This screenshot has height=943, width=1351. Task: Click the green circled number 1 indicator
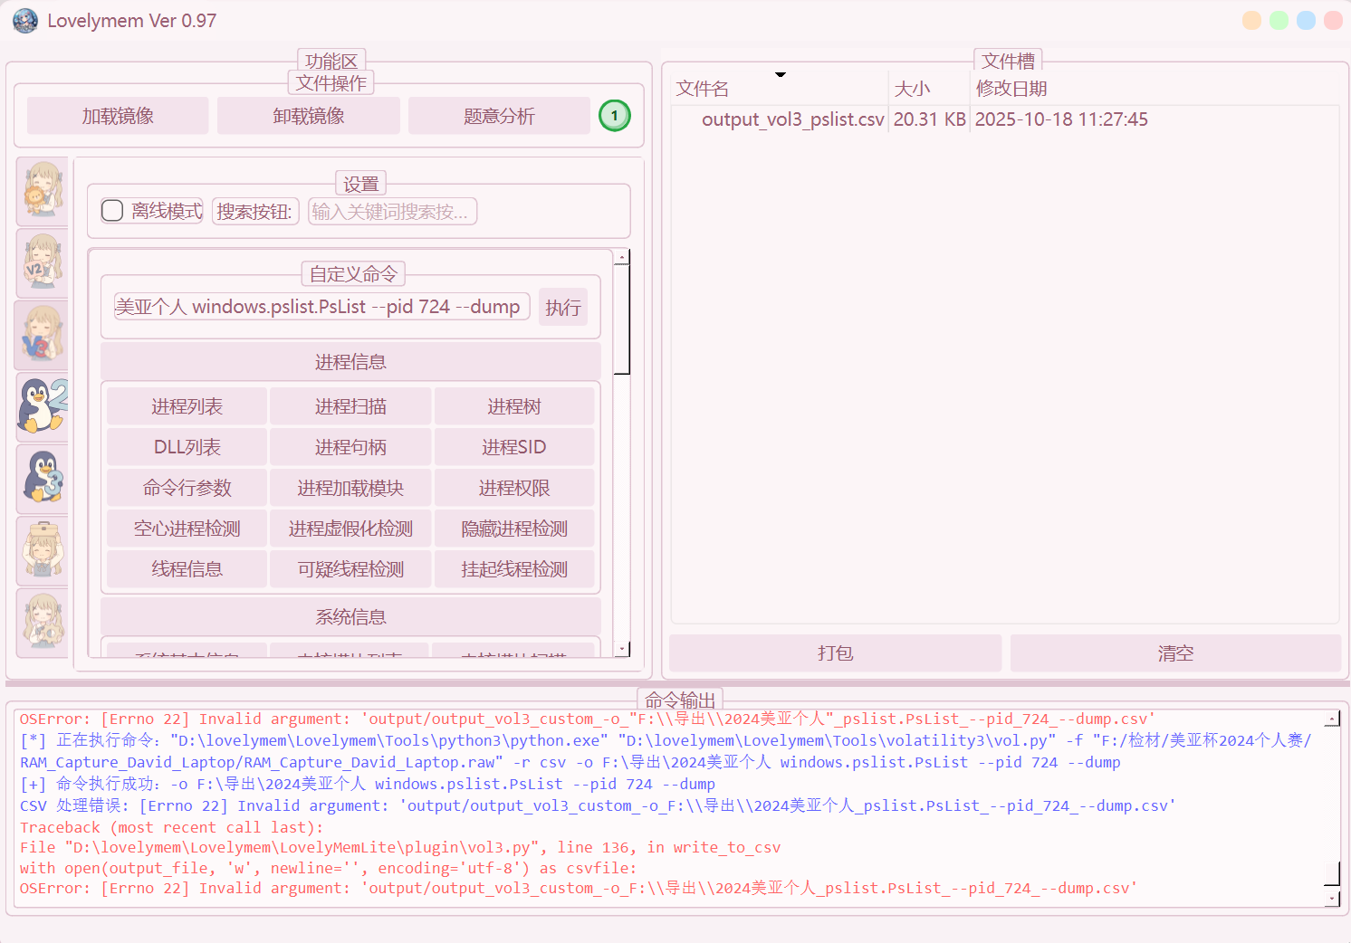(x=615, y=116)
